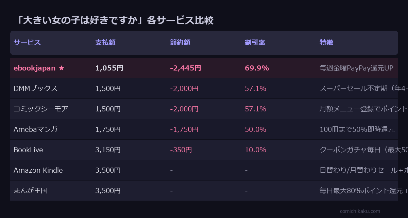Select the まんが王国 service row

pyautogui.click(x=31, y=191)
